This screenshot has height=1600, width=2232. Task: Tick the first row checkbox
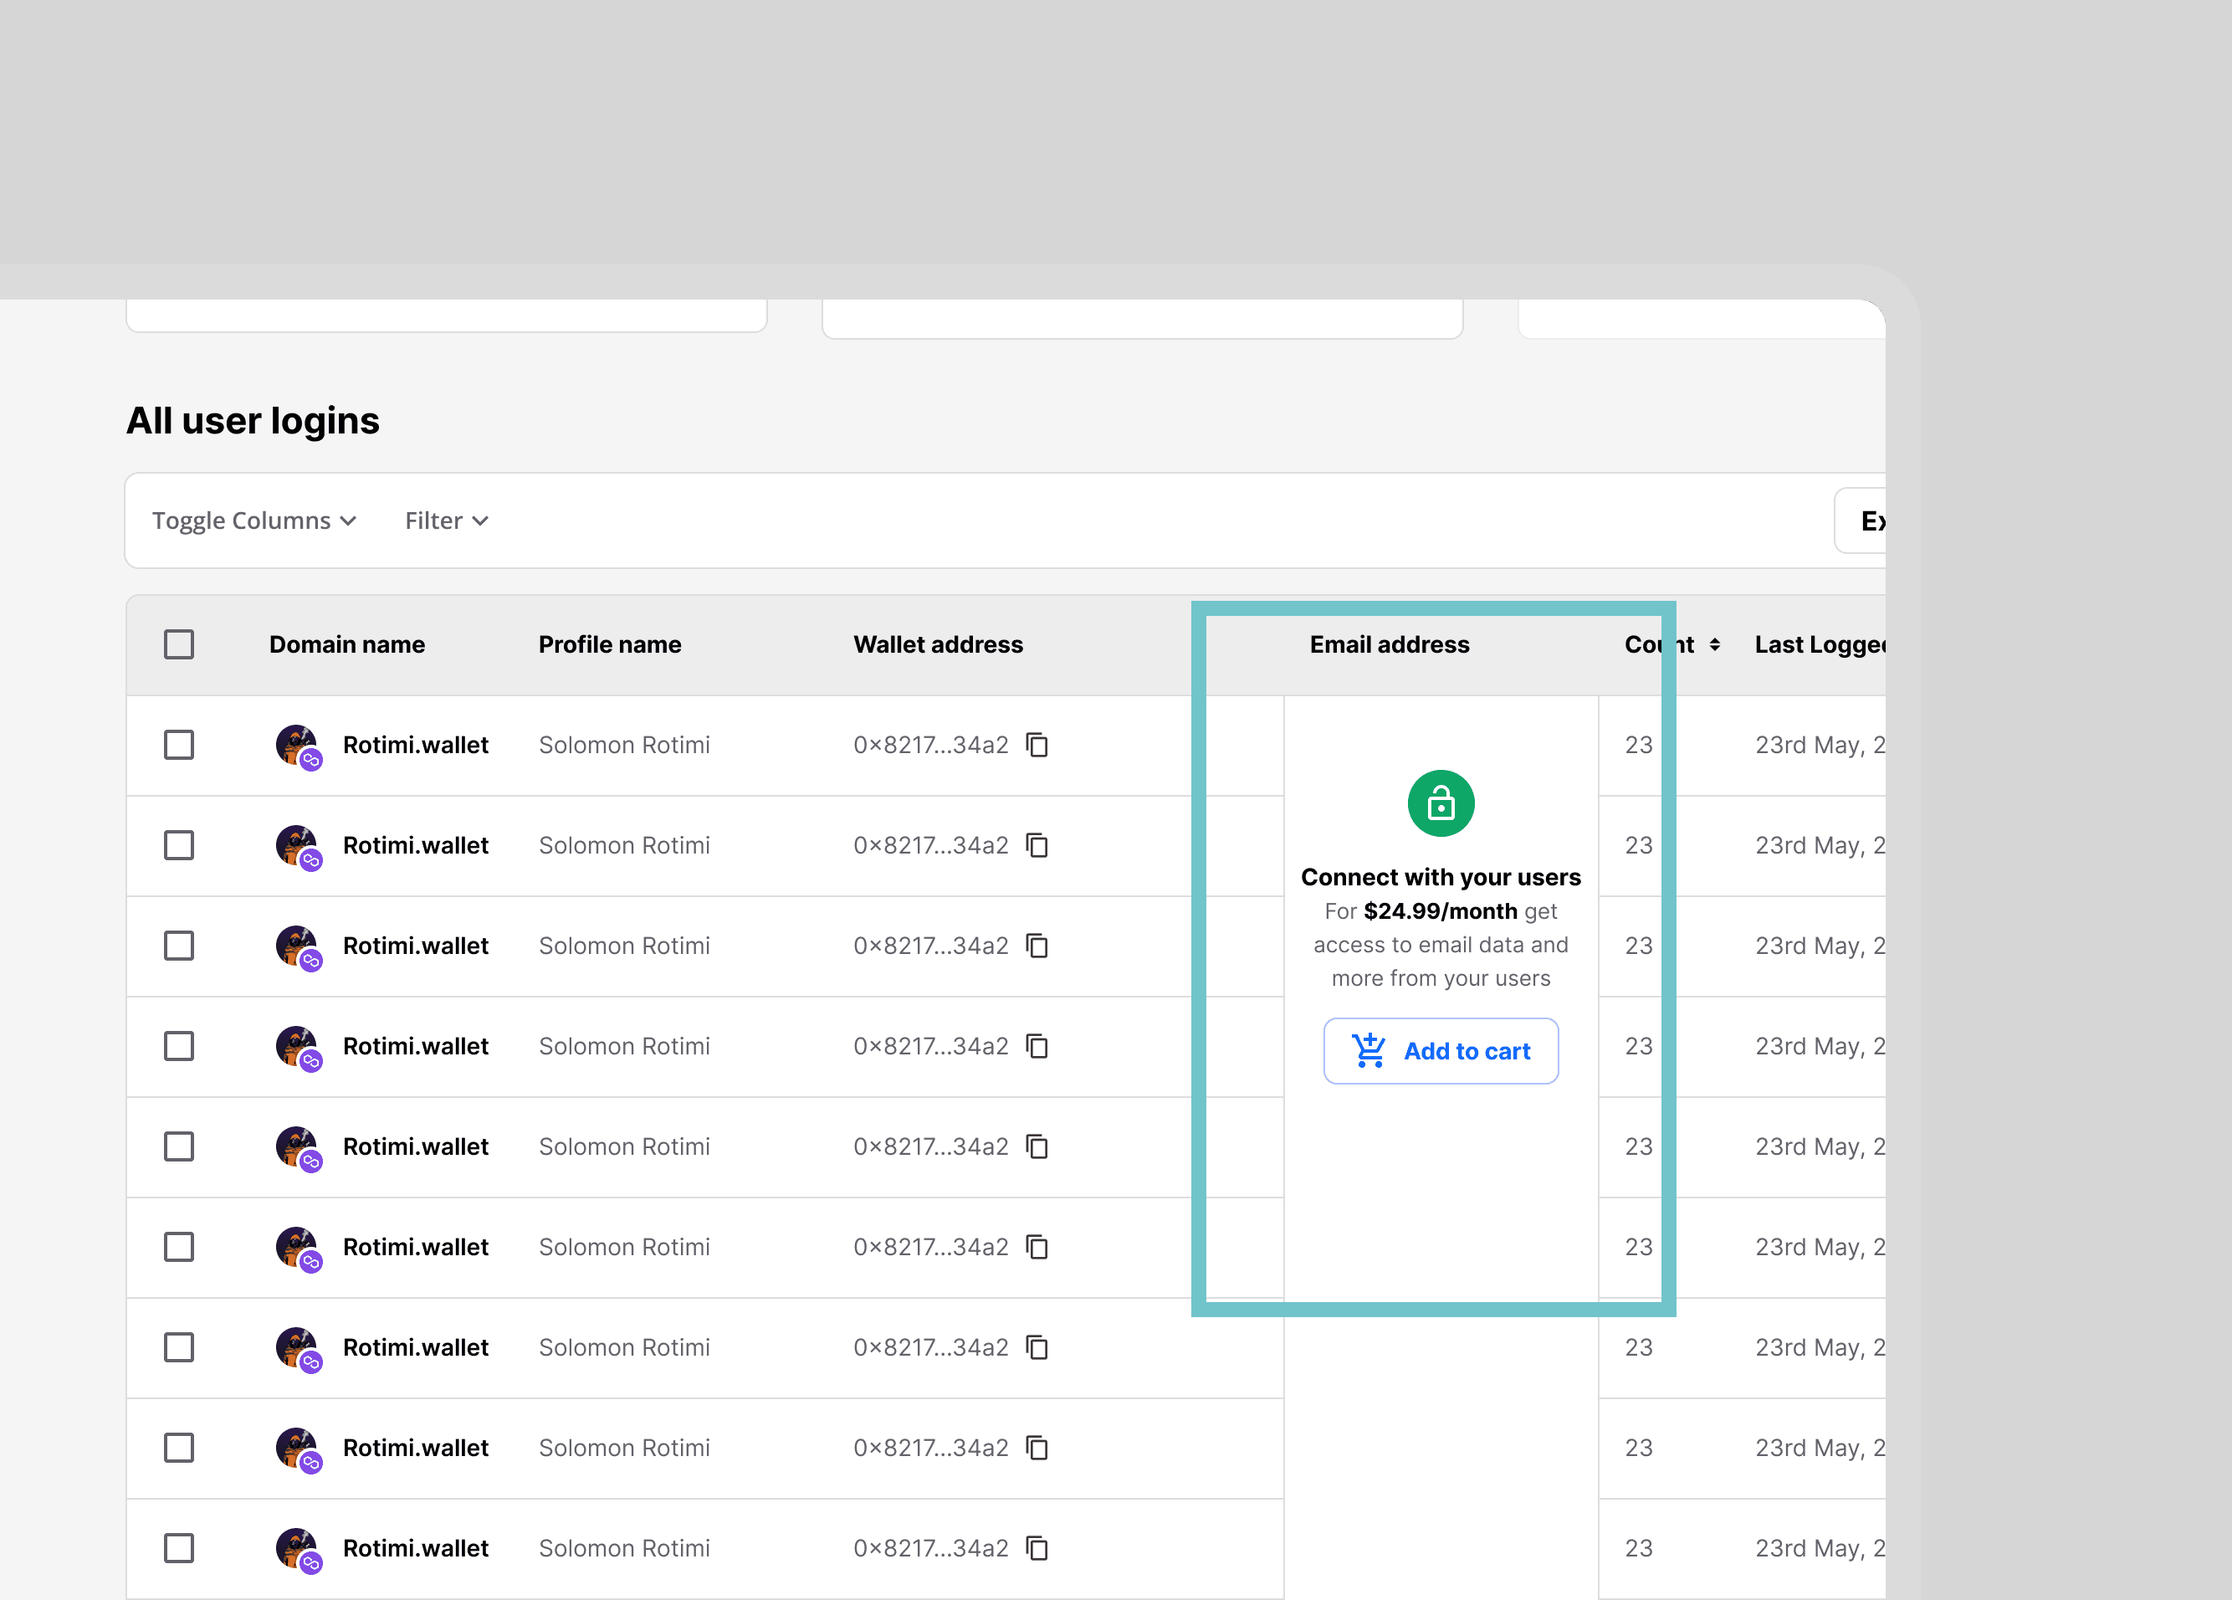pos(179,746)
